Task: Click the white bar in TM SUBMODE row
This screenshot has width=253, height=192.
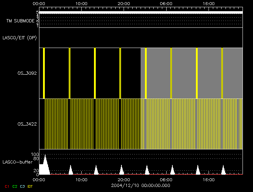Action: (141, 12)
